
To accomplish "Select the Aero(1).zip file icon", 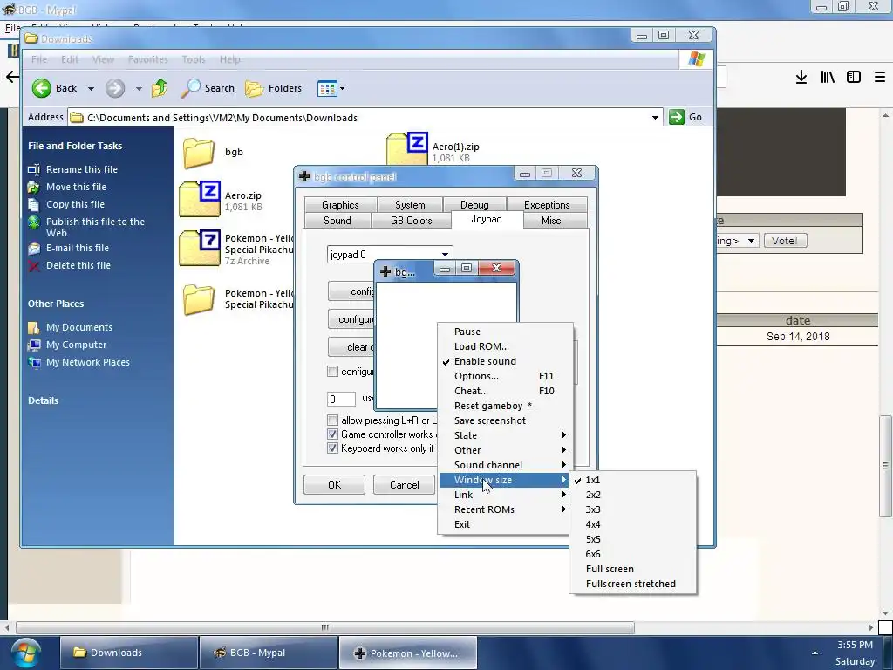I will point(406,149).
